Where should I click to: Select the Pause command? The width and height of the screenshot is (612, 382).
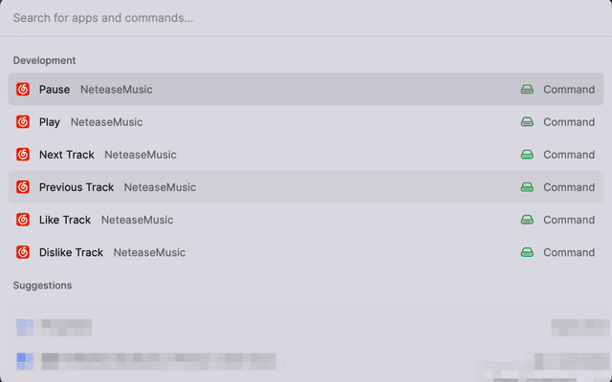pyautogui.click(x=55, y=90)
